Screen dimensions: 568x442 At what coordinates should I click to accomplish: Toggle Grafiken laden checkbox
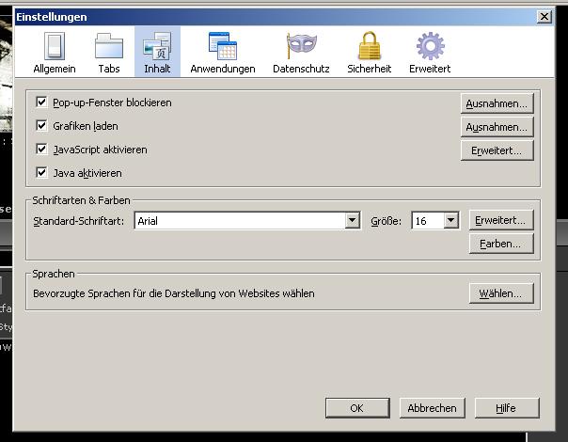pos(41,126)
